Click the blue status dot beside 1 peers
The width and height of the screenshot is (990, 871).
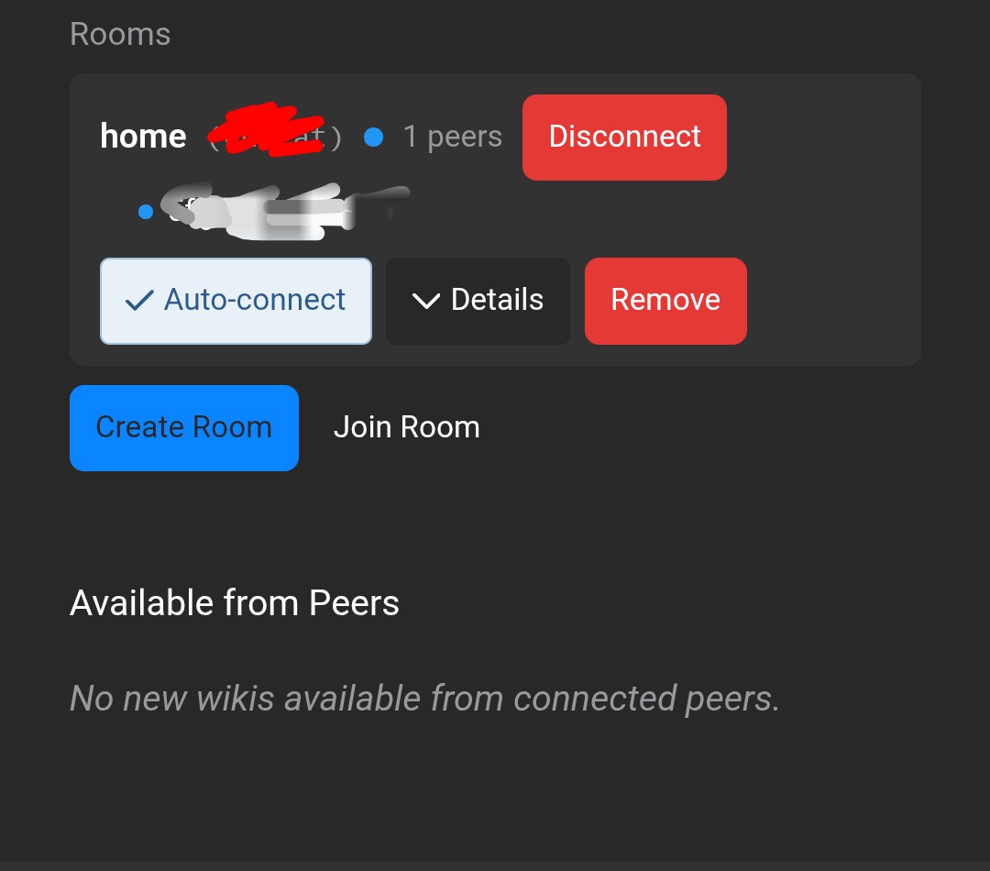pos(374,137)
